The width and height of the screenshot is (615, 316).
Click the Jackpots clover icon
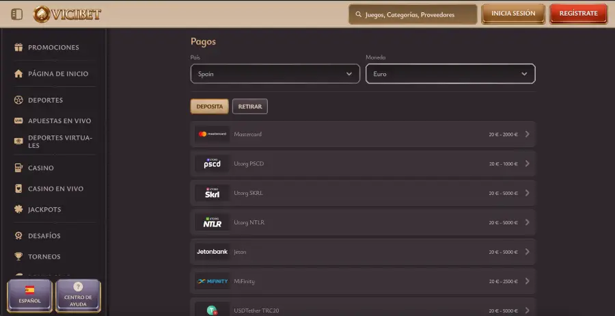[18, 209]
